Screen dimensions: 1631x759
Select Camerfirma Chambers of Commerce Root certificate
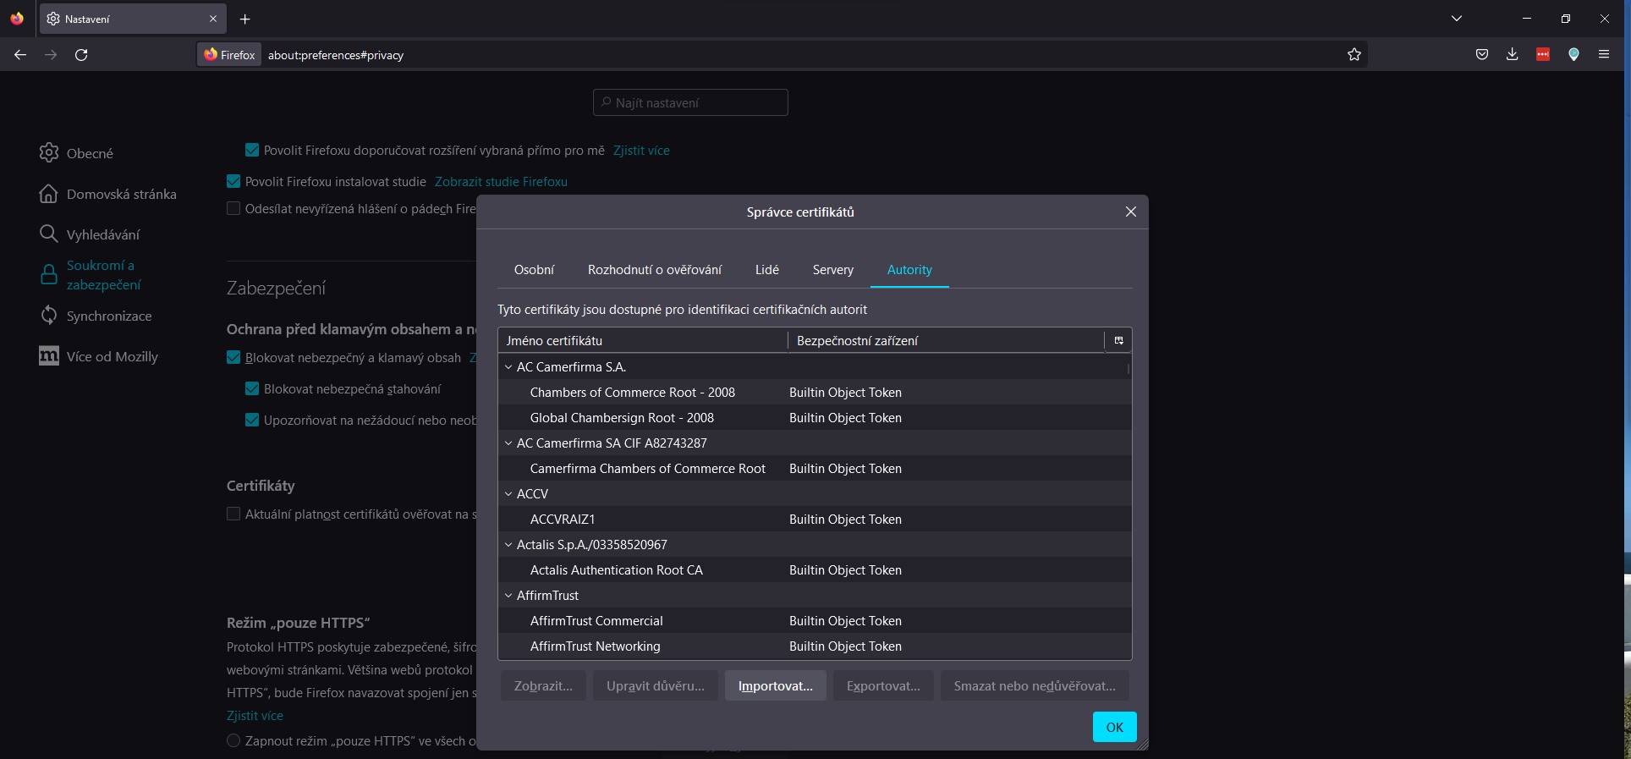pyautogui.click(x=815, y=469)
